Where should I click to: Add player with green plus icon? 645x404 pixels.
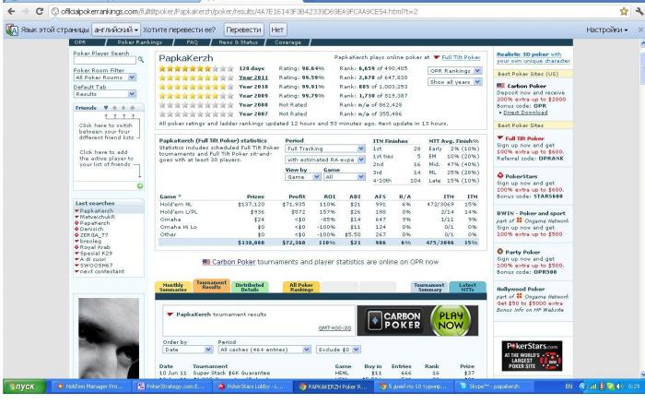(140, 186)
